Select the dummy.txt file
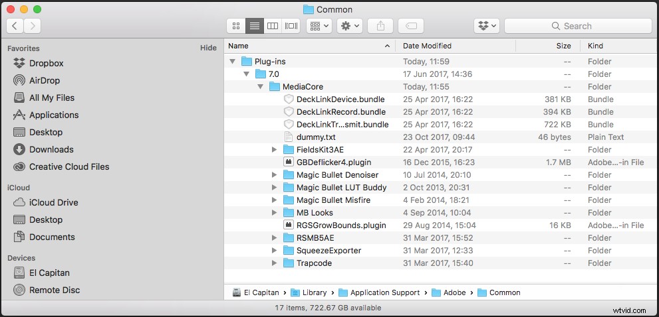Image resolution: width=659 pixels, height=317 pixels. pyautogui.click(x=442, y=137)
